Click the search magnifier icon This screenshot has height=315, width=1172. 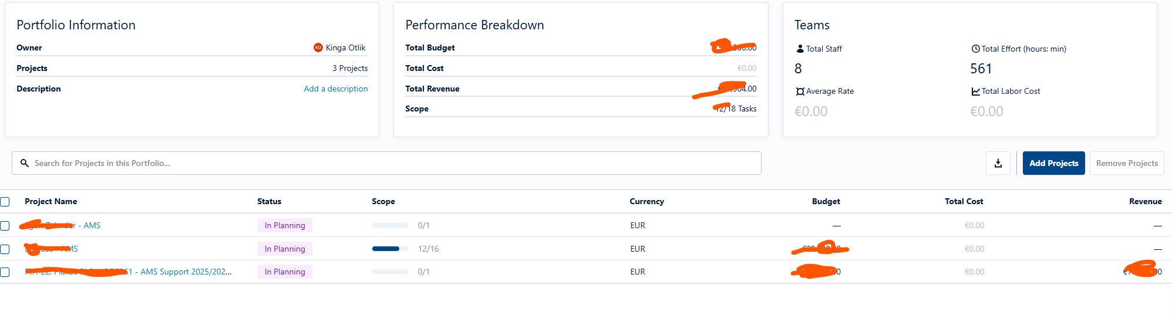point(25,163)
